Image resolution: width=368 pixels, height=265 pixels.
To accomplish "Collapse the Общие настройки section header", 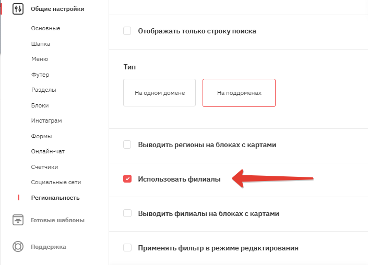I will 57,9.
